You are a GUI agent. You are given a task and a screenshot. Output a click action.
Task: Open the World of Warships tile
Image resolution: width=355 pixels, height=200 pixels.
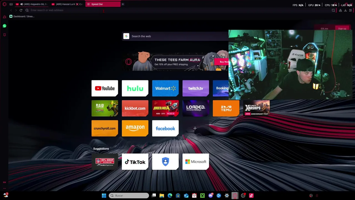256,108
